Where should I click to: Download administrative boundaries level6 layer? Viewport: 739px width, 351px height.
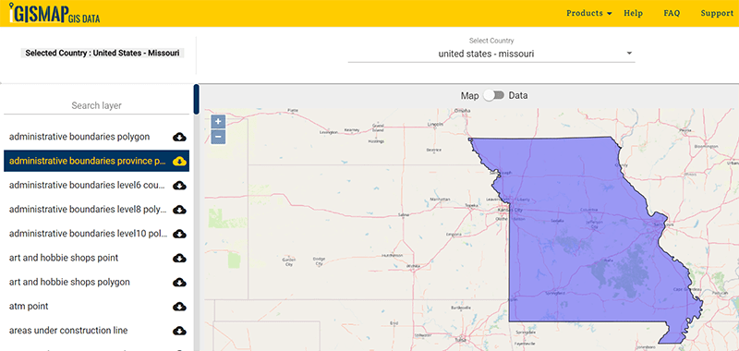pos(179,186)
